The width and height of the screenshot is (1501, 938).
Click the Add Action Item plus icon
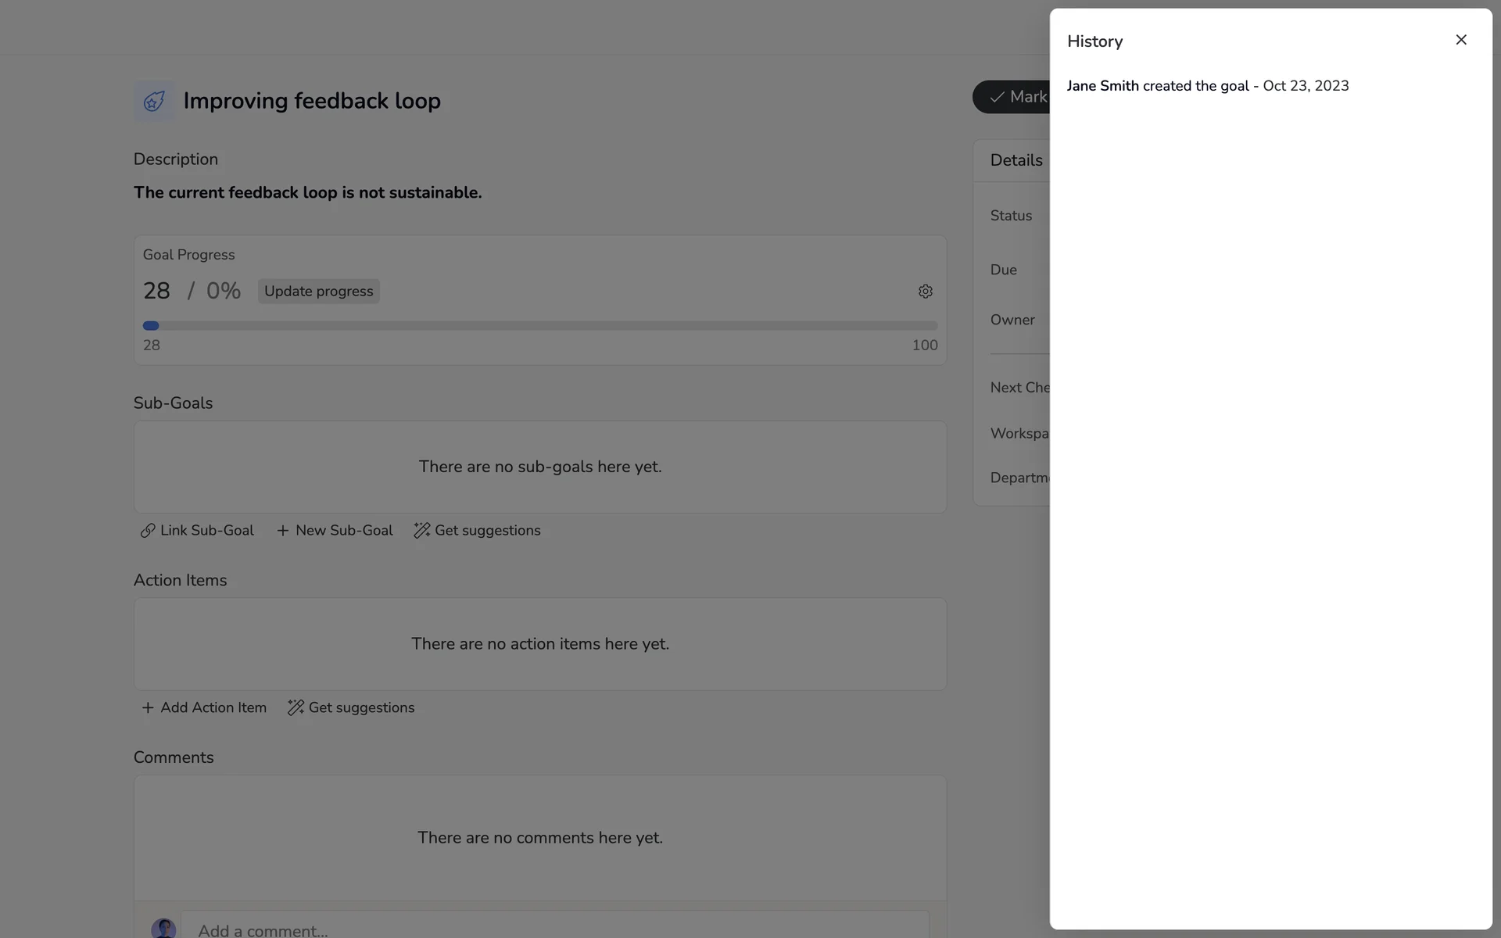pos(148,708)
